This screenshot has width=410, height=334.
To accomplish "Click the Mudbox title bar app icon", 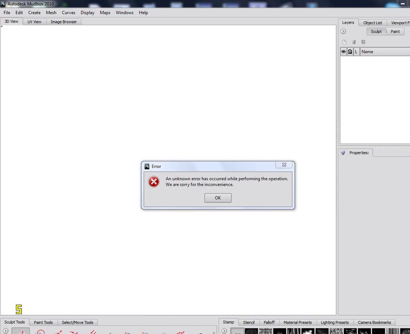I will click(3, 4).
